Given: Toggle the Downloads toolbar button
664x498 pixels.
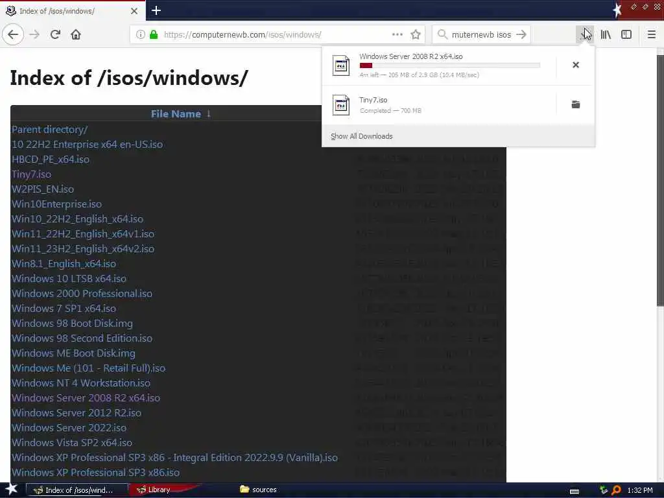Looking at the screenshot, I should click(585, 34).
